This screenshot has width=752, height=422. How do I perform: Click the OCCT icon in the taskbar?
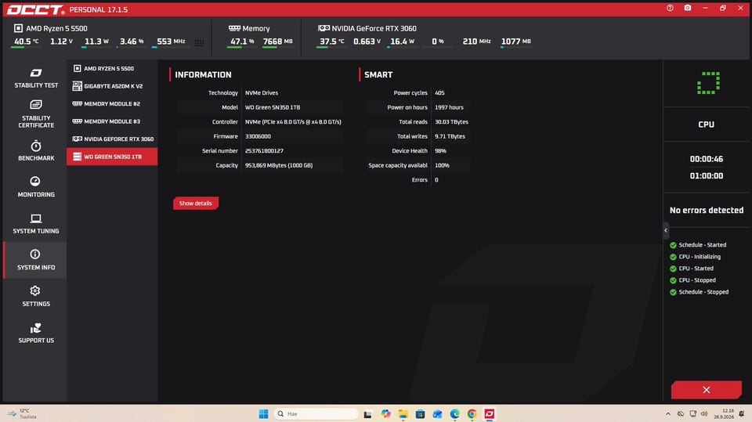(489, 414)
